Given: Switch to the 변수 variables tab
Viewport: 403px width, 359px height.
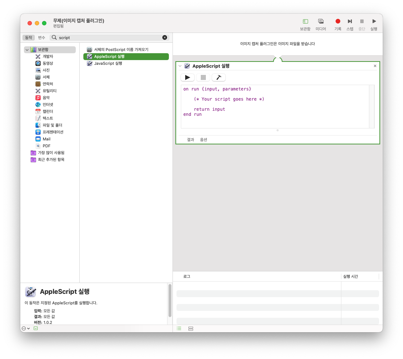Looking at the screenshot, I should coord(41,38).
